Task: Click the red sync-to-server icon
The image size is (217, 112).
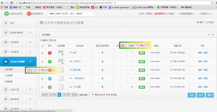Action: coord(29,14)
